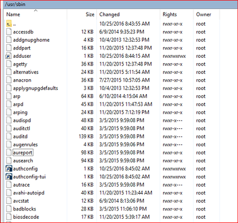Click the Changed column header
Screen dimensions: 238x223
click(x=109, y=14)
